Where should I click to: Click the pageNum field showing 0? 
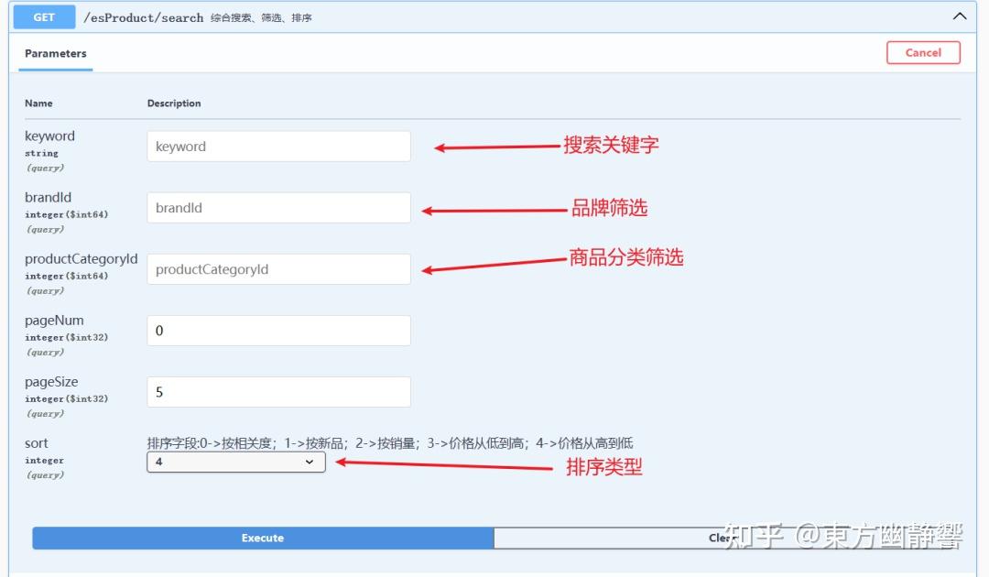(278, 330)
